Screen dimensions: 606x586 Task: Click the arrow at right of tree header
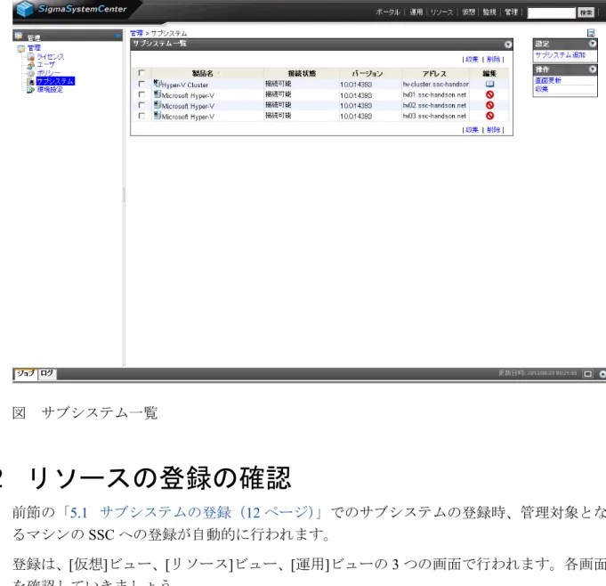click(117, 36)
